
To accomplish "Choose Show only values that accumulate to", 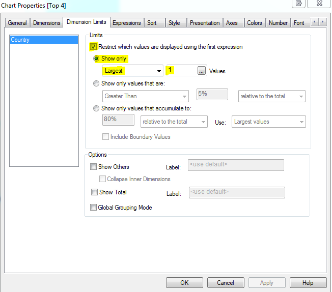I will [x=96, y=108].
